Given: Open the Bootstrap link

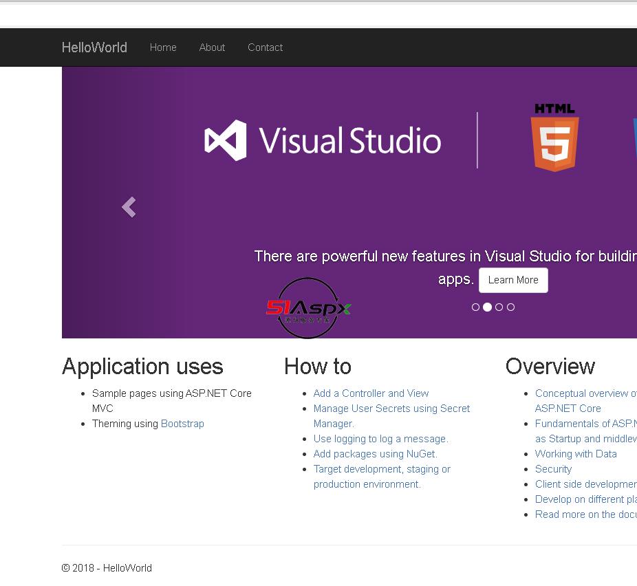Looking at the screenshot, I should pos(182,424).
